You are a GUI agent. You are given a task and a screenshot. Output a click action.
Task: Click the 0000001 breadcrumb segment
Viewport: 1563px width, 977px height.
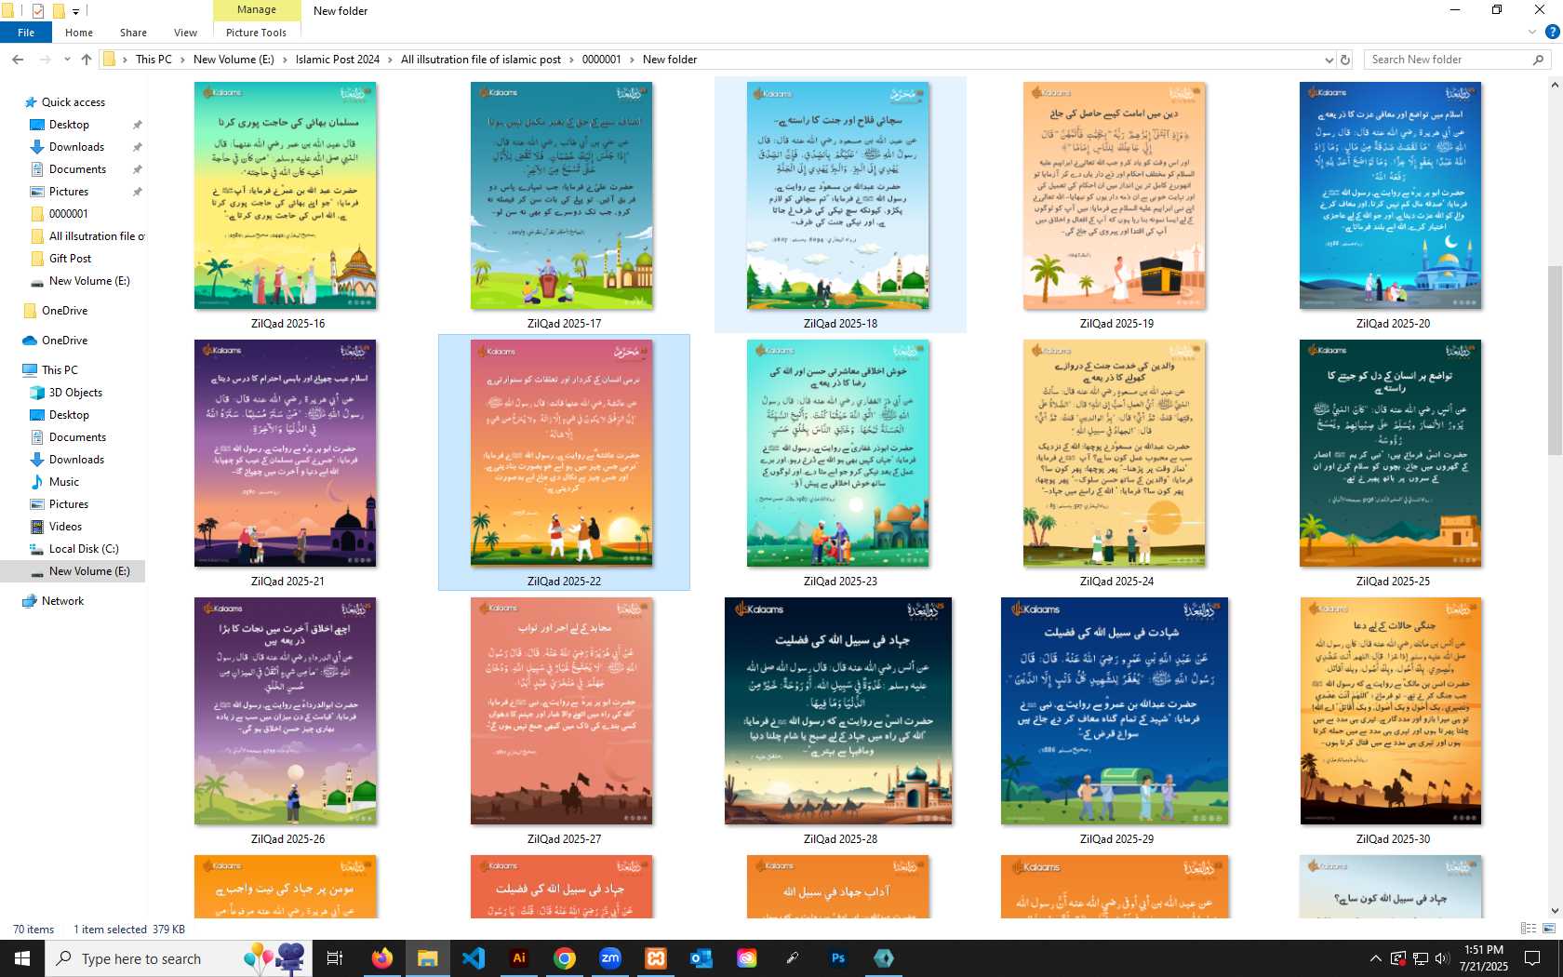[601, 60]
